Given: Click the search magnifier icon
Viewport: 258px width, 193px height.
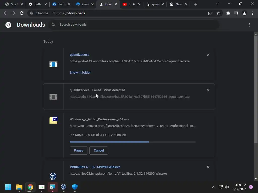Looking at the screenshot, I should click(53, 25).
